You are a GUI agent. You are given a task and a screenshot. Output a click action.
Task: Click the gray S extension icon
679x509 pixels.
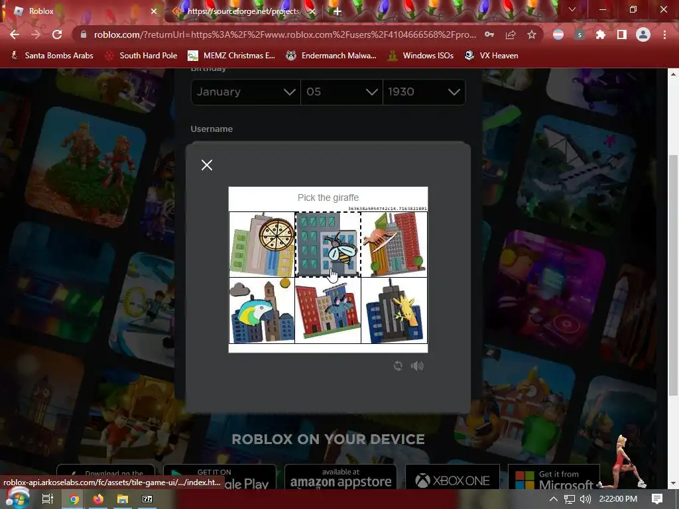point(580,34)
